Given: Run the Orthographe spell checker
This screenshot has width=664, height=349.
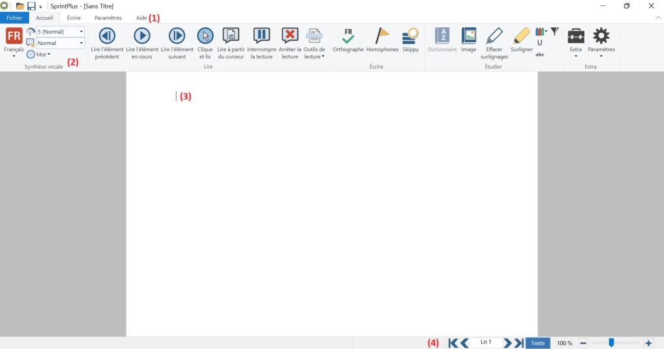Looking at the screenshot, I should (348, 41).
